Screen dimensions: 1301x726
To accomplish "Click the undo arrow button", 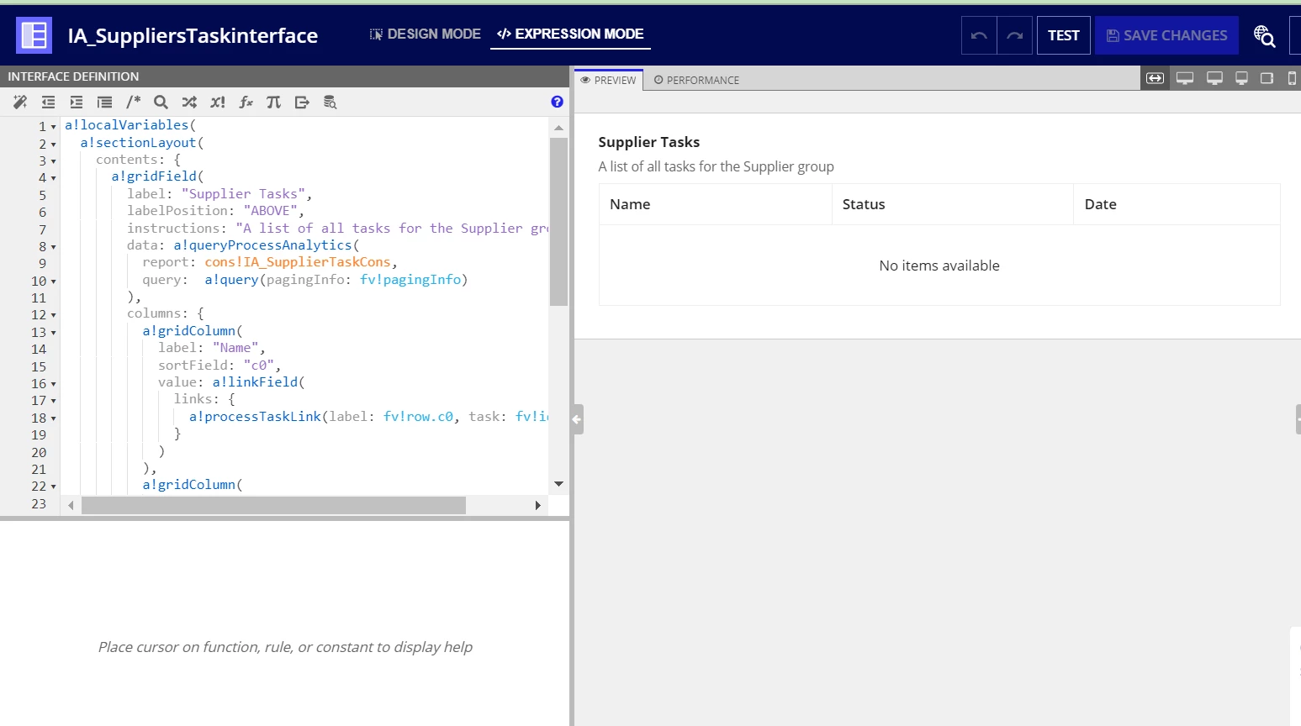I will point(979,35).
